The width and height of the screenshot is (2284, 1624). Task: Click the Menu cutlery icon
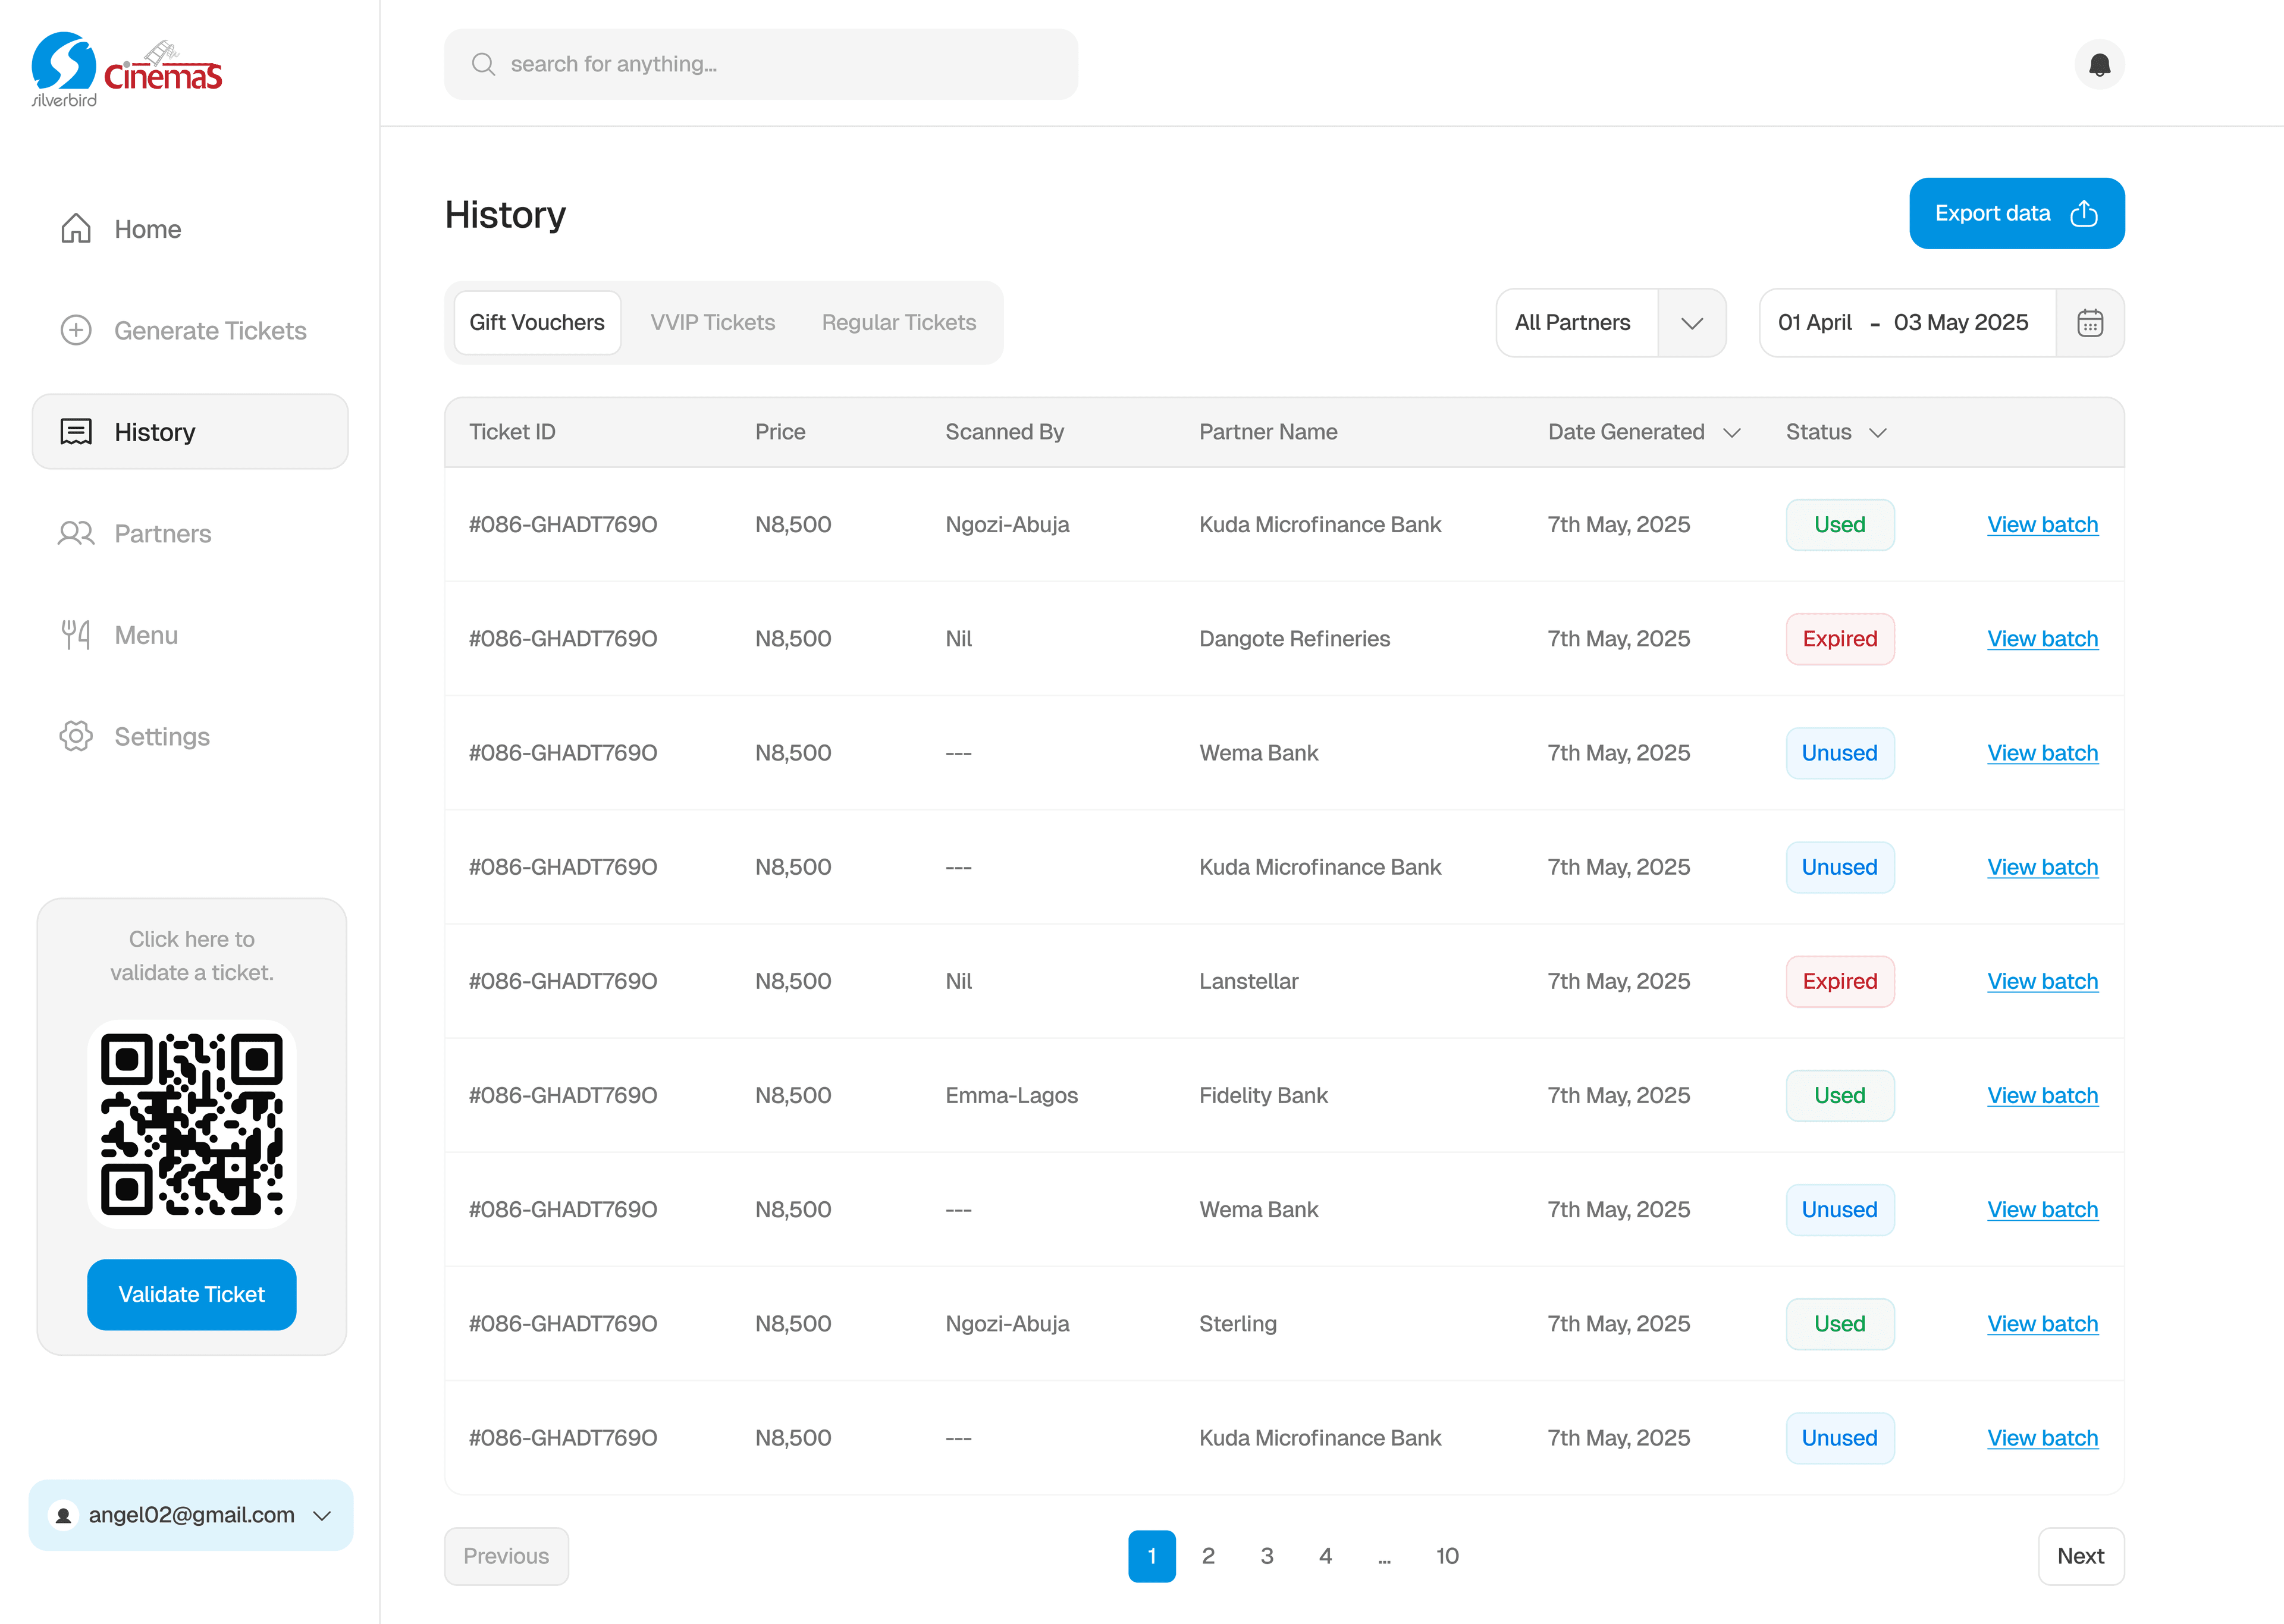(76, 634)
